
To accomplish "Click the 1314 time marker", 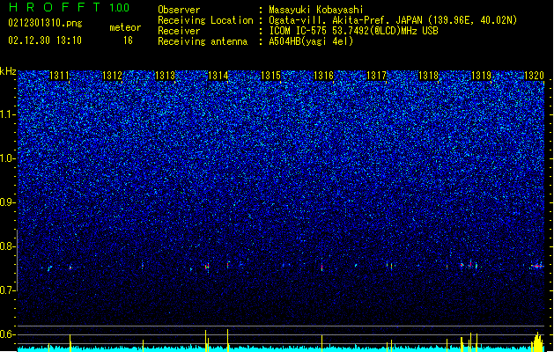I will (218, 76).
